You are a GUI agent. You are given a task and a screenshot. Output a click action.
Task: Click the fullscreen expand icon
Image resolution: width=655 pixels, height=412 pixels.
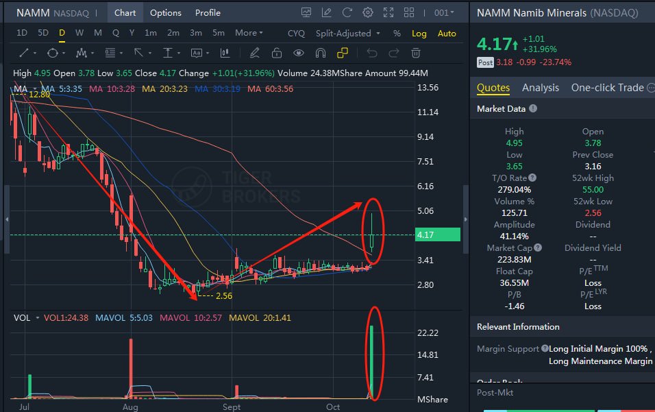click(x=388, y=12)
